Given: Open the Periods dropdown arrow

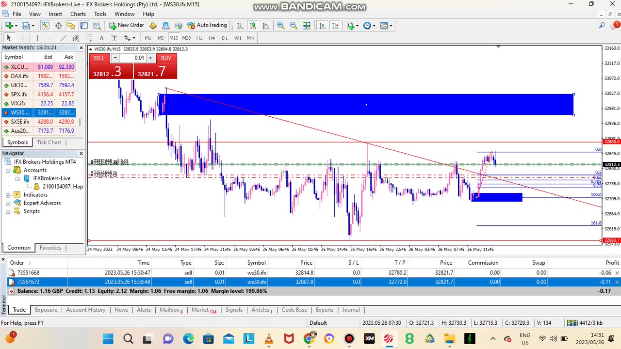Looking at the screenshot, I should pyautogui.click(x=374, y=26).
